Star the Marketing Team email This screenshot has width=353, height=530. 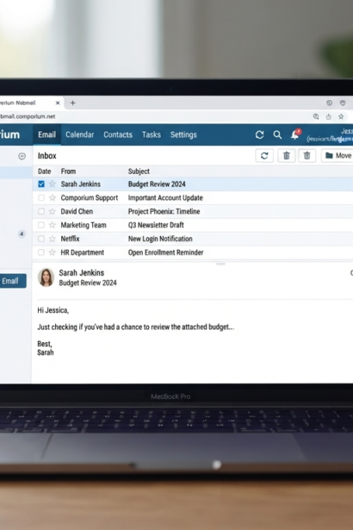(x=52, y=225)
